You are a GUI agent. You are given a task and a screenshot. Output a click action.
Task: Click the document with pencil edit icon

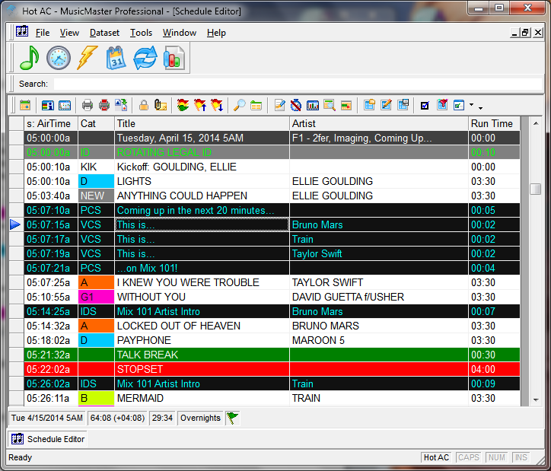click(280, 105)
